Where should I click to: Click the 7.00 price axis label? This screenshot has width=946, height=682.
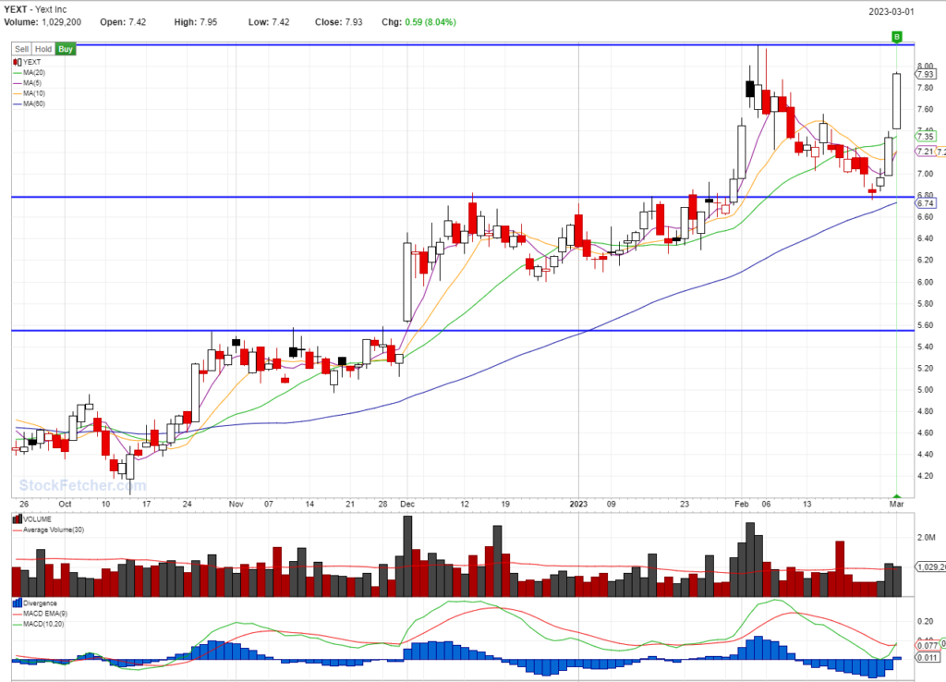pos(925,174)
